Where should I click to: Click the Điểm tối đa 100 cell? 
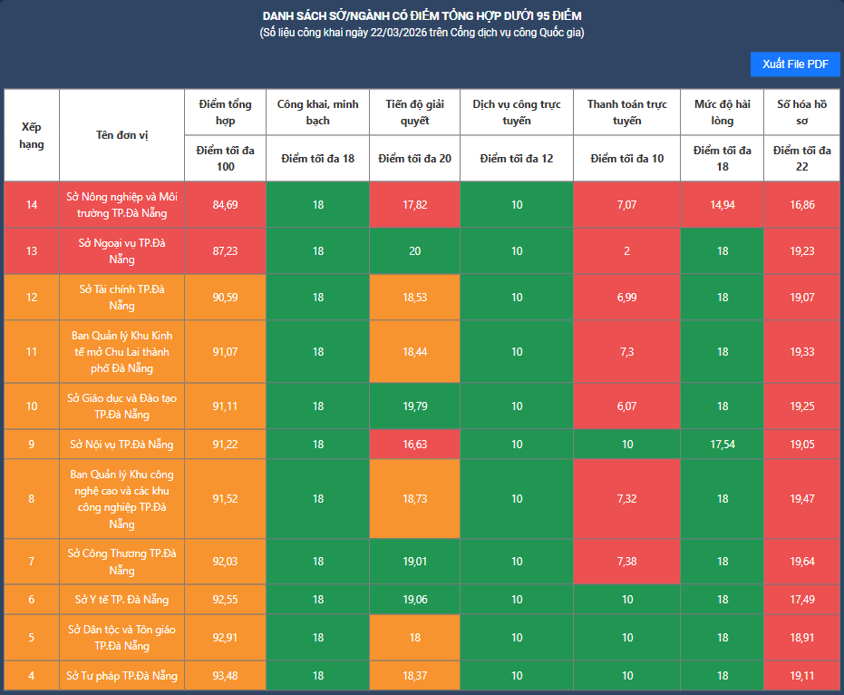click(x=225, y=159)
